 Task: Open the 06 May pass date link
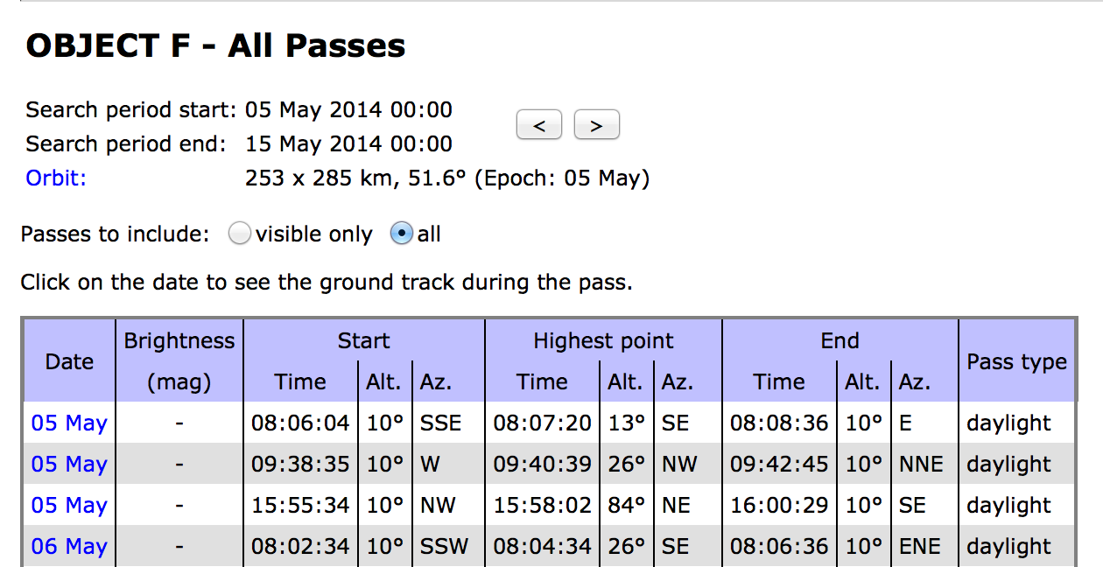tap(69, 546)
